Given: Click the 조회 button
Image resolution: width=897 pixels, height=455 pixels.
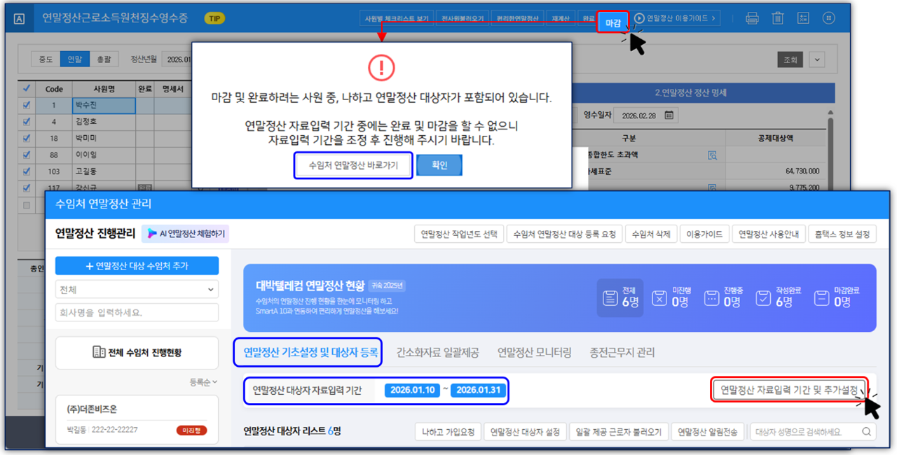Looking at the screenshot, I should click(790, 60).
